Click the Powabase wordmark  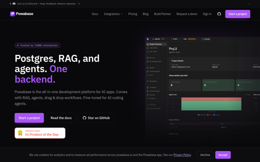point(25,14)
